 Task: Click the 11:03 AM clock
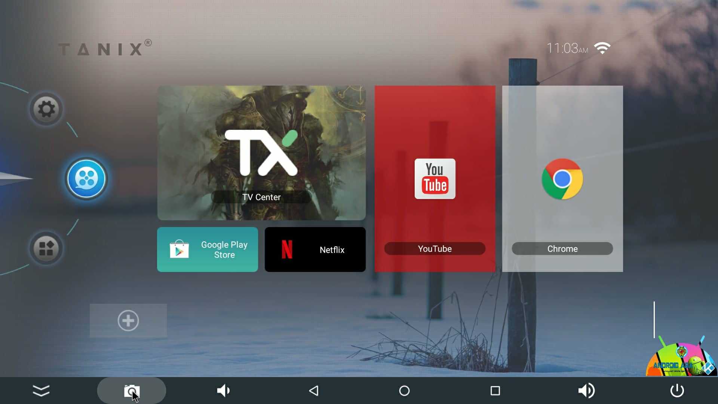click(x=567, y=48)
